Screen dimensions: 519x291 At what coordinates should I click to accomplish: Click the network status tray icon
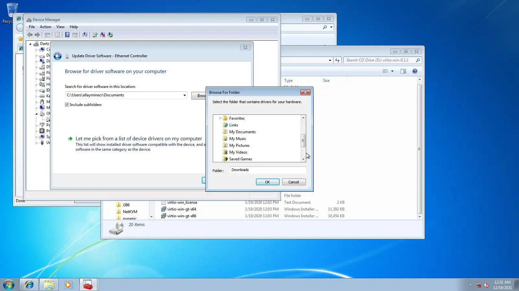[x=478, y=285]
